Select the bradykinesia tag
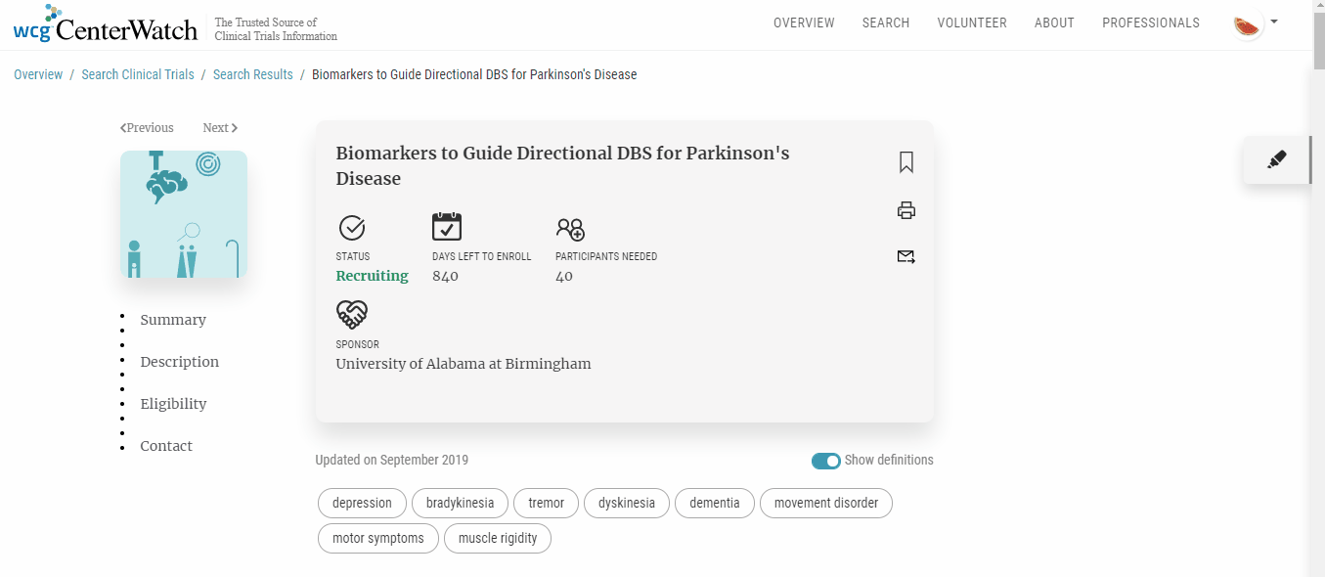 [460, 504]
